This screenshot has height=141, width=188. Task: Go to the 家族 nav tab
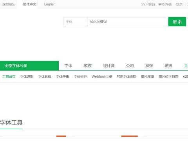(x=88, y=66)
